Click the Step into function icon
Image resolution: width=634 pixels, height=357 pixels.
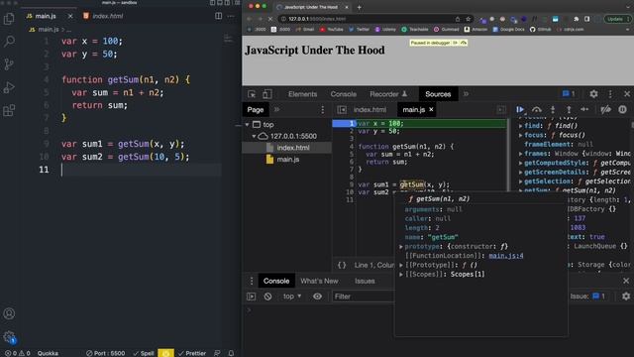pos(553,109)
